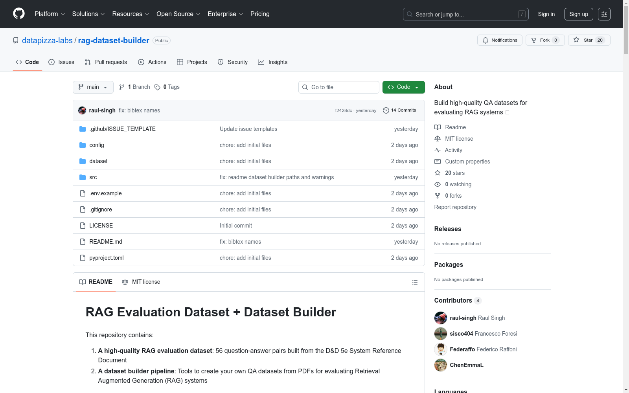This screenshot has height=393, width=629.
Task: Open the .github/ISSUE_TEMPLATE folder
Action: point(122,129)
